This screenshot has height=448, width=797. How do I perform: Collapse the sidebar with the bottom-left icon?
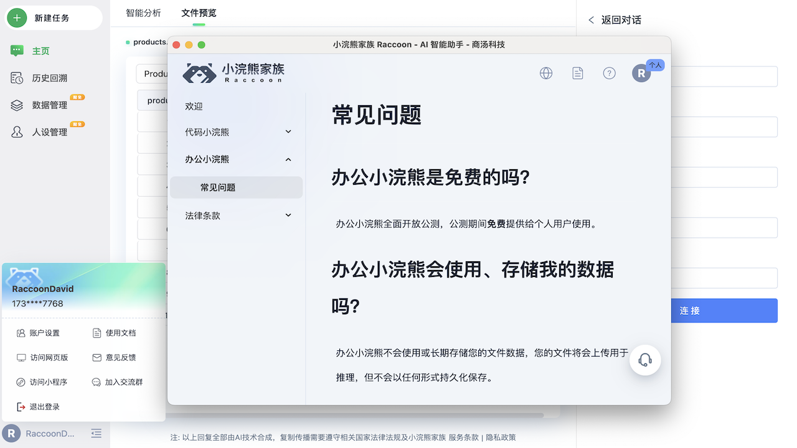[x=96, y=434]
